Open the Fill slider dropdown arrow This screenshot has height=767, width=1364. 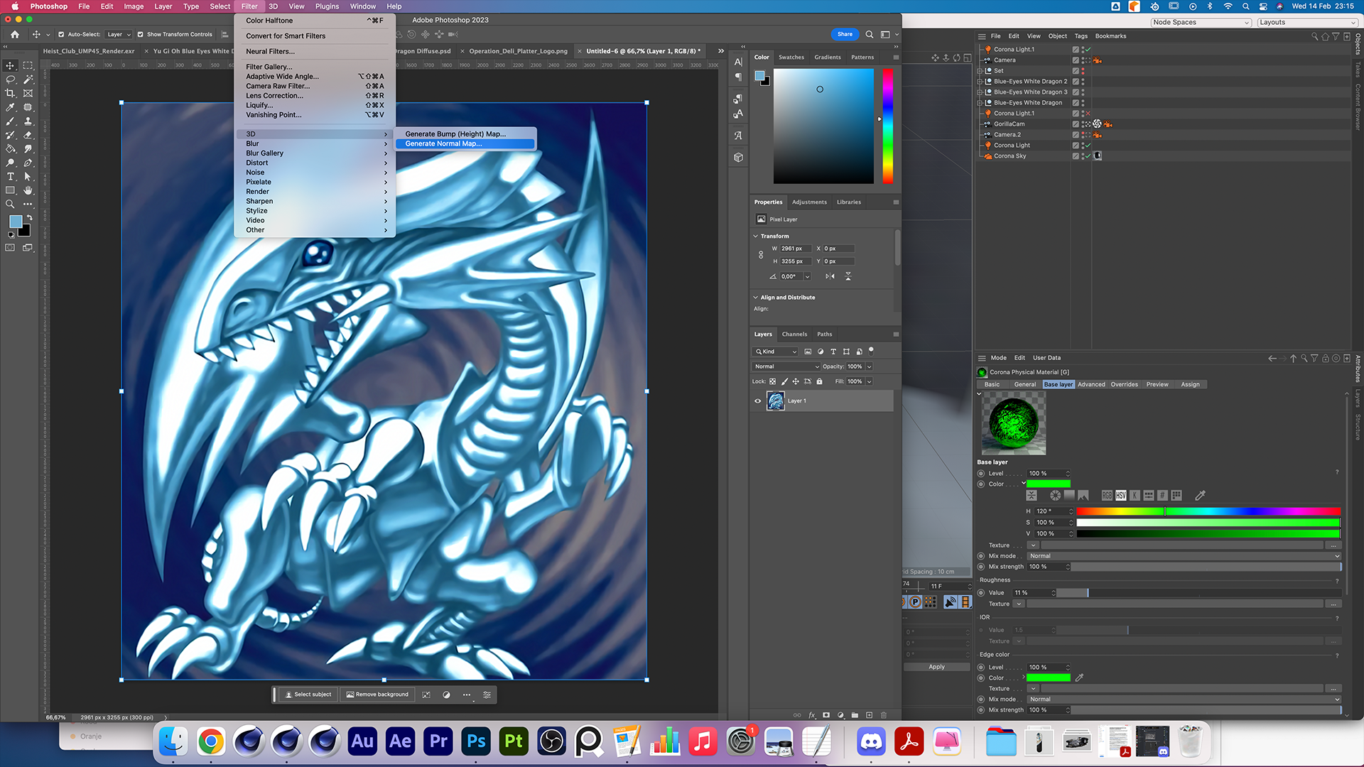click(869, 382)
